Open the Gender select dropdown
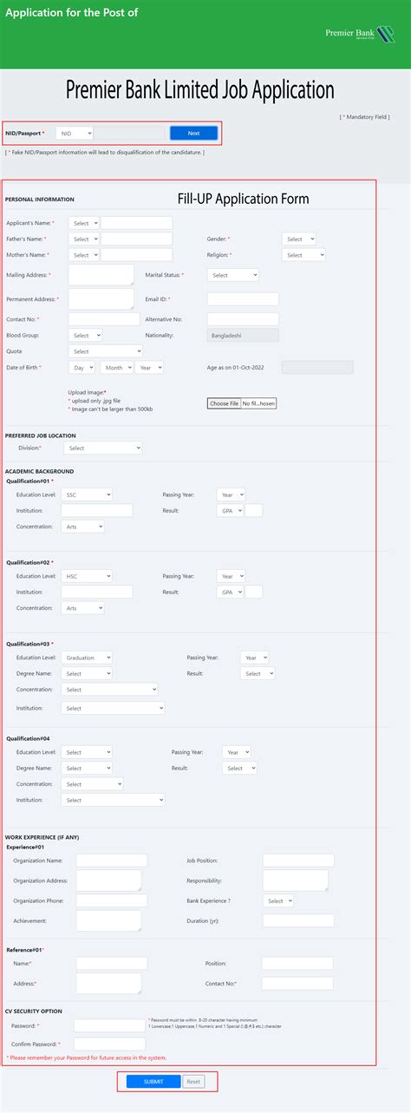This screenshot has height=1113, width=411. coord(299,239)
